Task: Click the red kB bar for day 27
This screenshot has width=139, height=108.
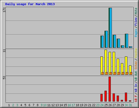Action: [x=114, y=97]
